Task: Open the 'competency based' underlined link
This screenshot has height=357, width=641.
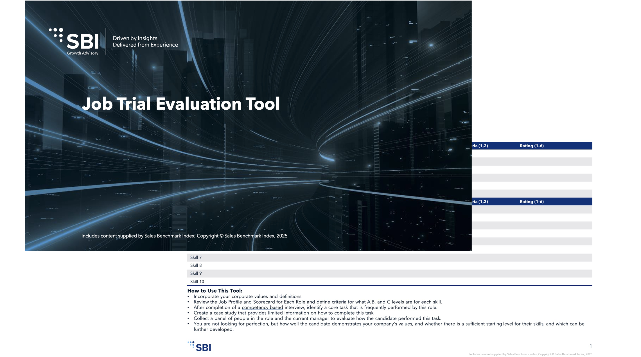Action: click(x=262, y=307)
